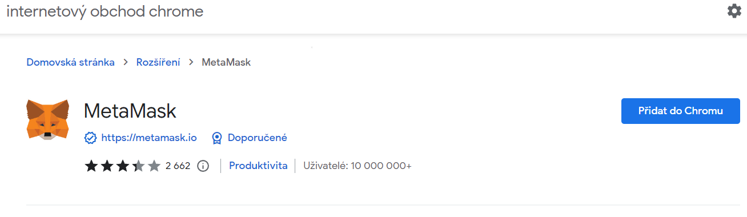Click the second rating star
The width and height of the screenshot is (747, 217).
(107, 166)
